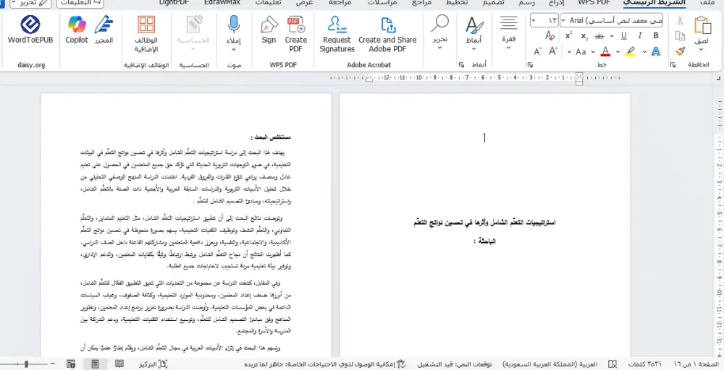Open Font dialog launcher in خط group
The image size is (724, 370).
point(530,65)
